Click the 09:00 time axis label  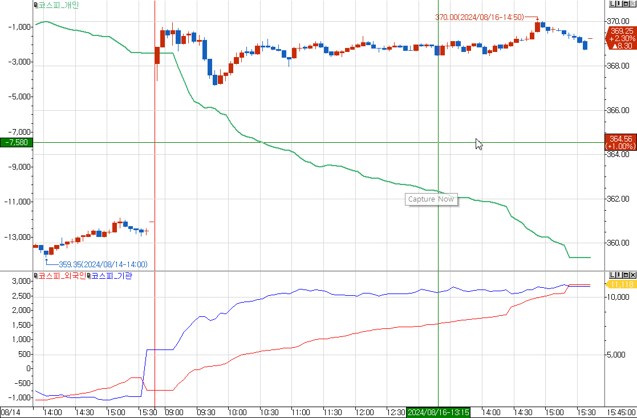175,412
